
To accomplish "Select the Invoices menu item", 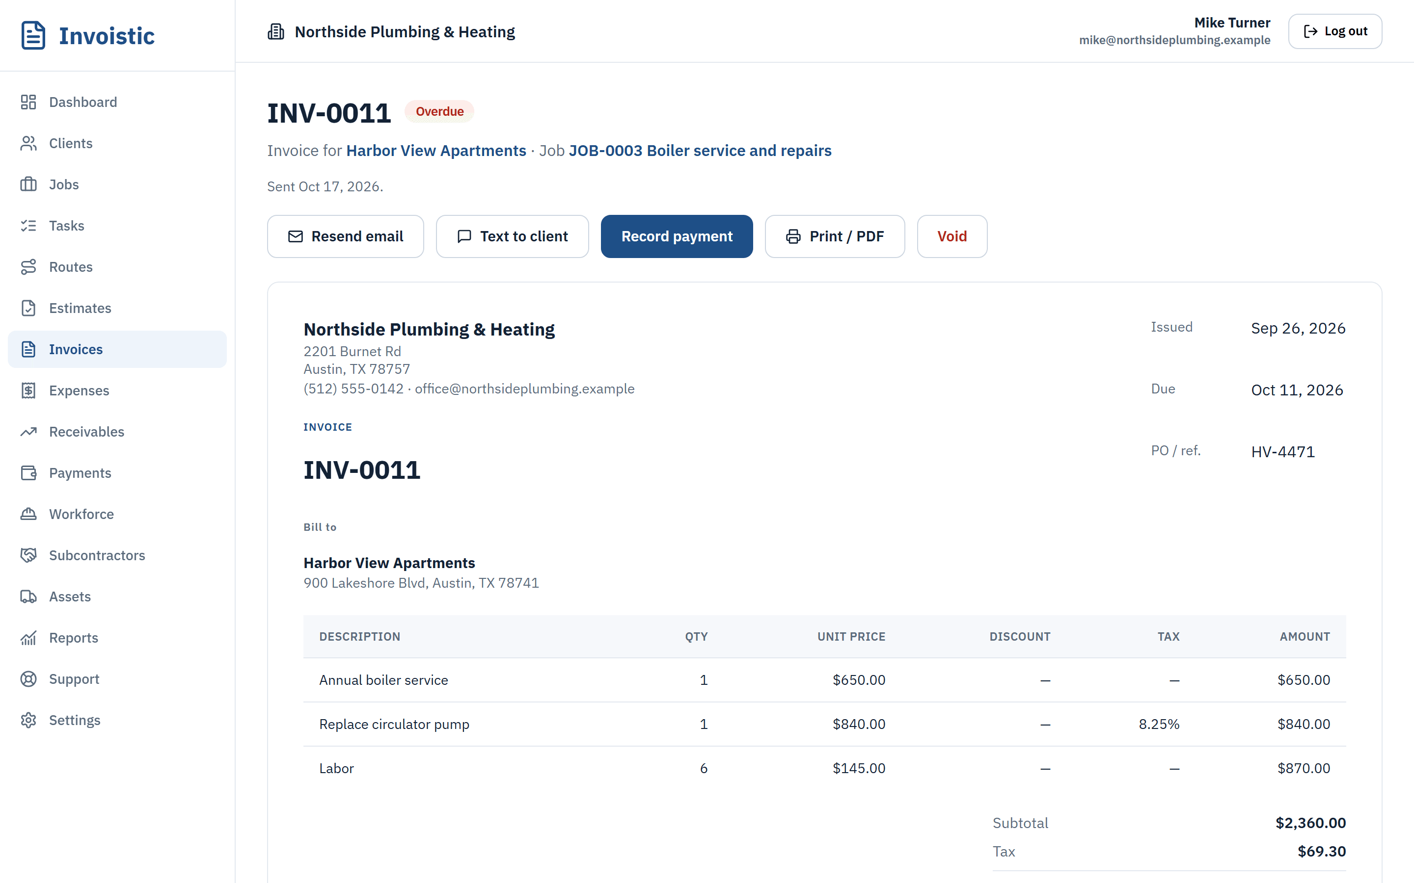I will [117, 349].
